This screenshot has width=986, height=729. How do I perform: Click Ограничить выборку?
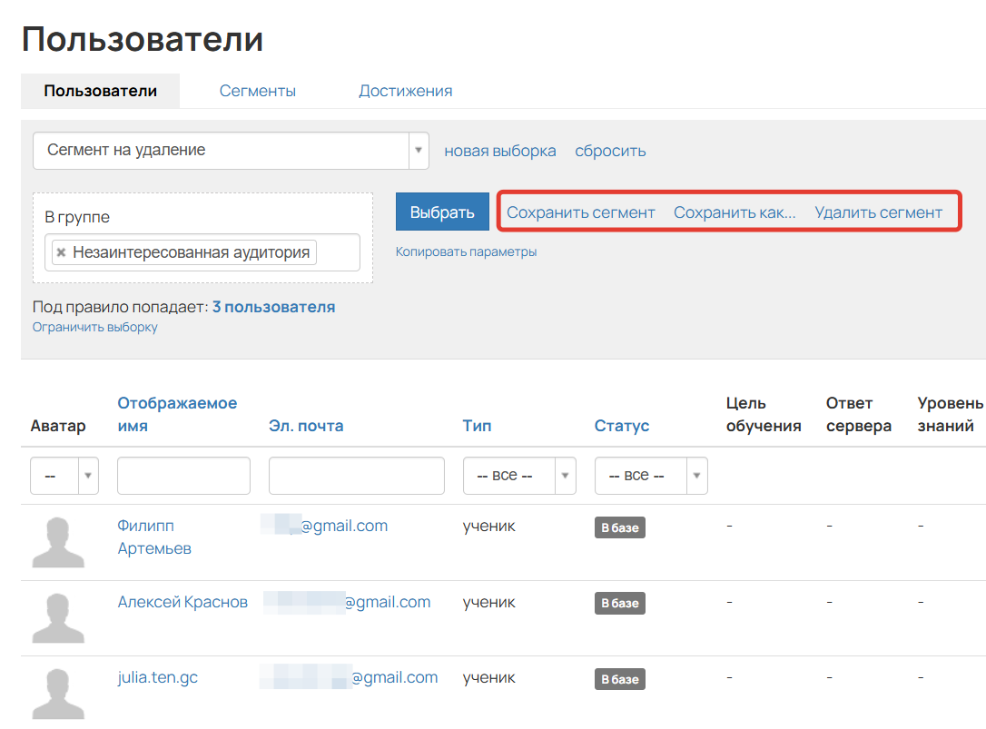(94, 328)
